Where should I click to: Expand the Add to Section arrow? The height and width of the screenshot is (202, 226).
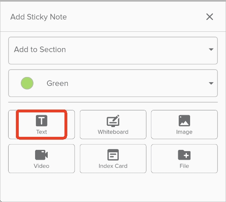click(211, 50)
